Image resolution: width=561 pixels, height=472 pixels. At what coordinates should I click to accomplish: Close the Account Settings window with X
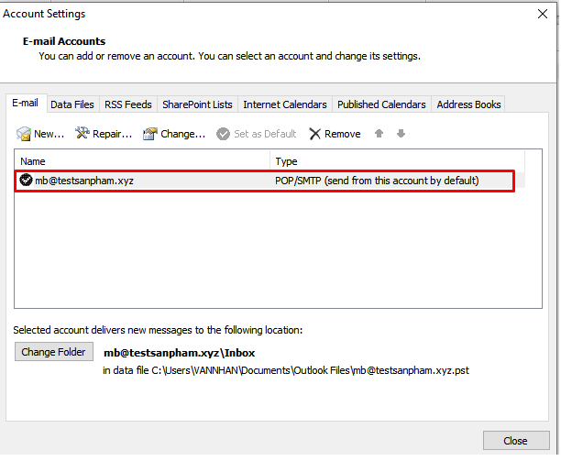tap(542, 14)
